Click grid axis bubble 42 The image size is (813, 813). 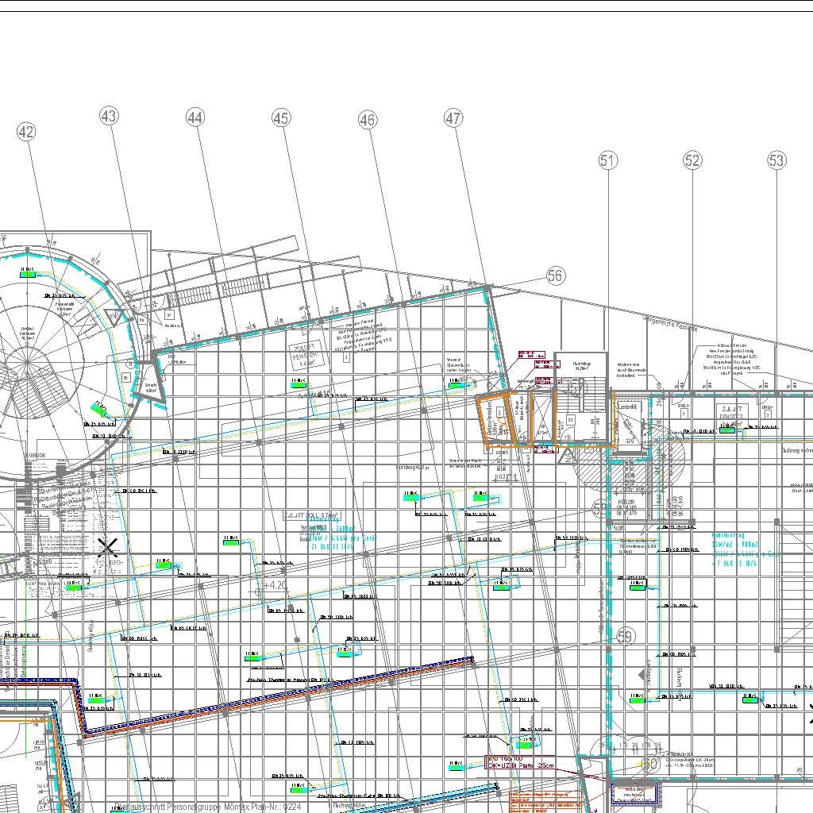(26, 132)
